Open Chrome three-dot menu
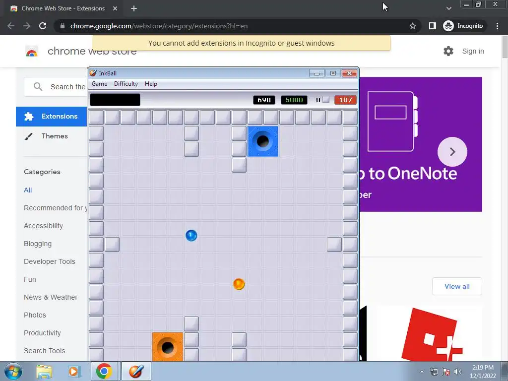 tap(497, 26)
